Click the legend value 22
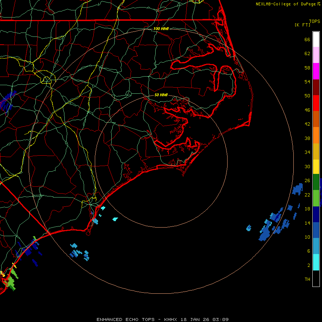Viewport: 322px width, 322px height. 307,195
